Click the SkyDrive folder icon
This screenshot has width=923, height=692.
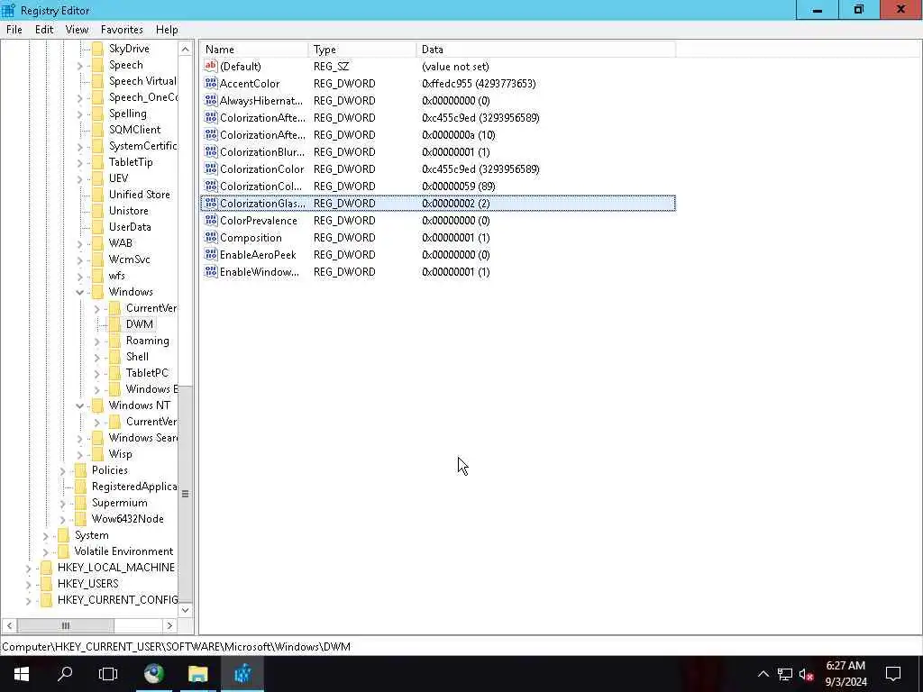(x=97, y=49)
